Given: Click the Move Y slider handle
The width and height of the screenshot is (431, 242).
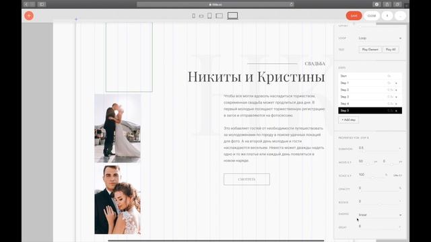Looking at the screenshot, I should coord(392,164).
